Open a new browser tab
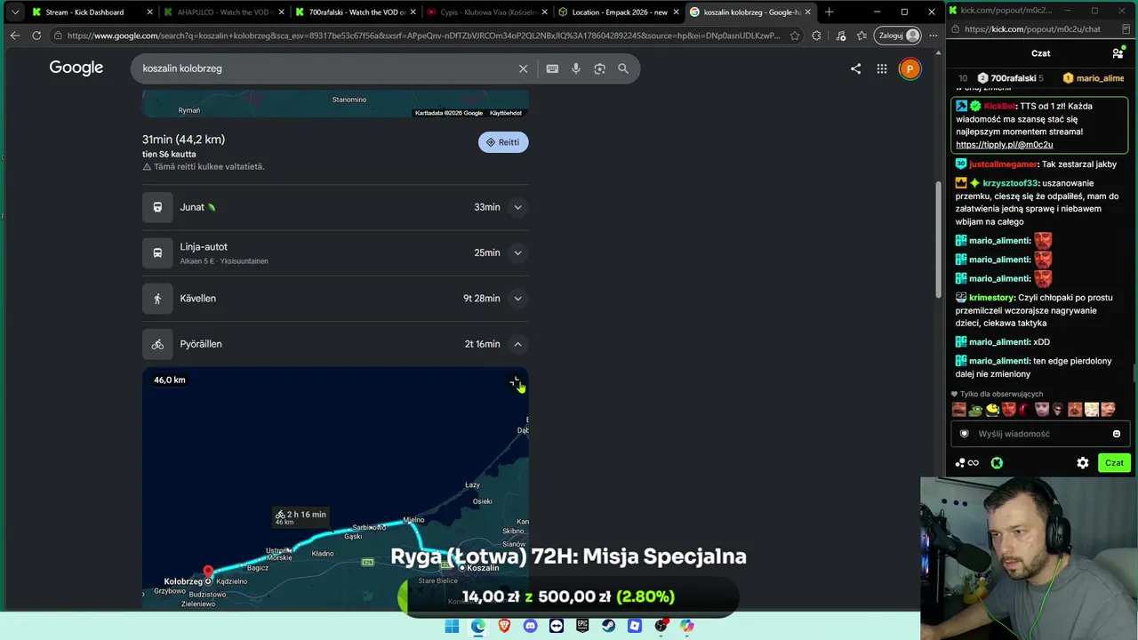 pyautogui.click(x=829, y=12)
